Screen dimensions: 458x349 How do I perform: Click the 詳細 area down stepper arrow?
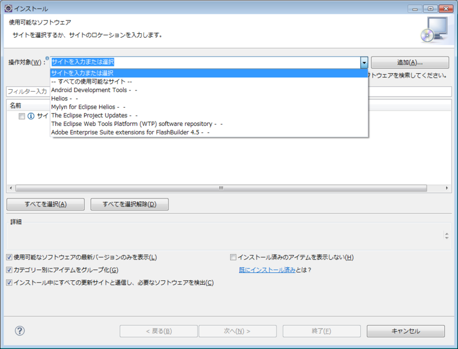[x=447, y=237]
